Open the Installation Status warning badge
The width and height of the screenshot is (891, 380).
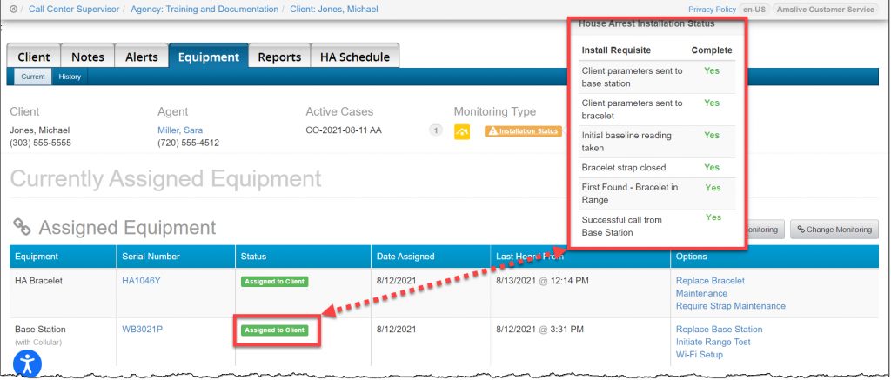(522, 131)
